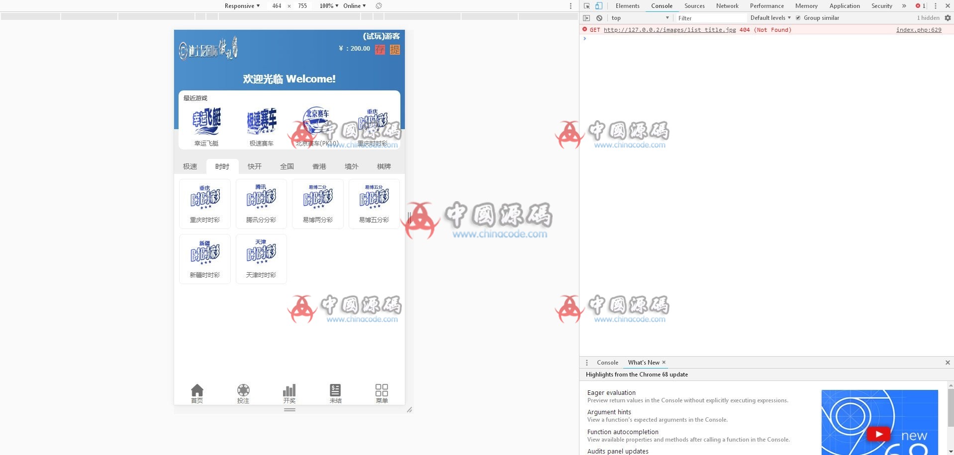Switch to the Sources tab
The width and height of the screenshot is (954, 455).
click(694, 6)
